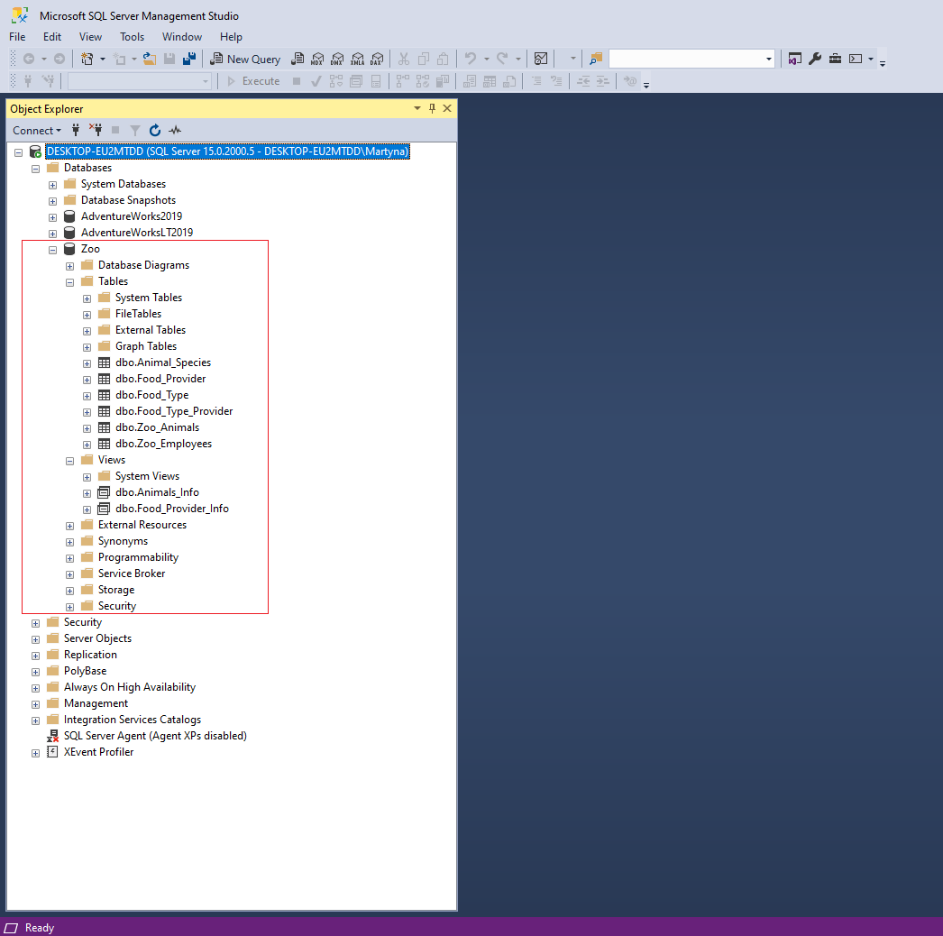The height and width of the screenshot is (936, 943).
Task: Collapse the Tables folder
Action: click(69, 282)
